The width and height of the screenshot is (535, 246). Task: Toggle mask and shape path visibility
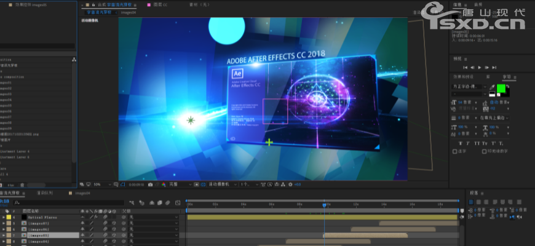pyautogui.click(x=123, y=184)
